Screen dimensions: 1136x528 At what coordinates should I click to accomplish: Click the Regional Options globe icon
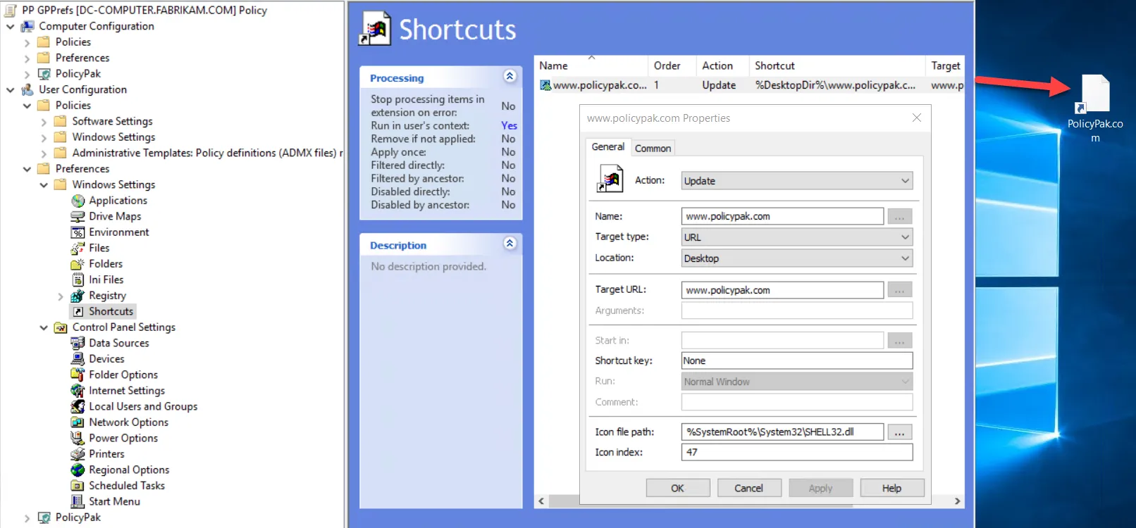pyautogui.click(x=78, y=470)
